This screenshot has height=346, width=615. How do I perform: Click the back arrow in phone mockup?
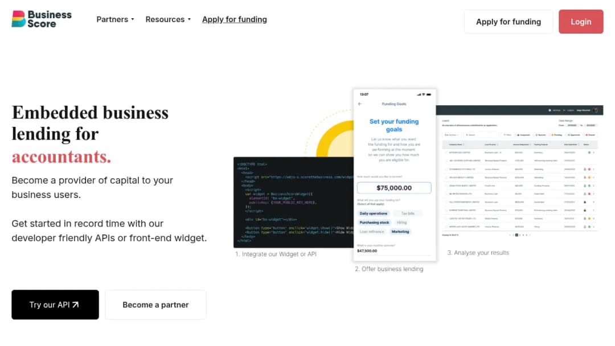pyautogui.click(x=360, y=104)
